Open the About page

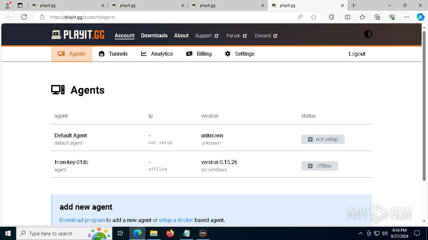[181, 36]
